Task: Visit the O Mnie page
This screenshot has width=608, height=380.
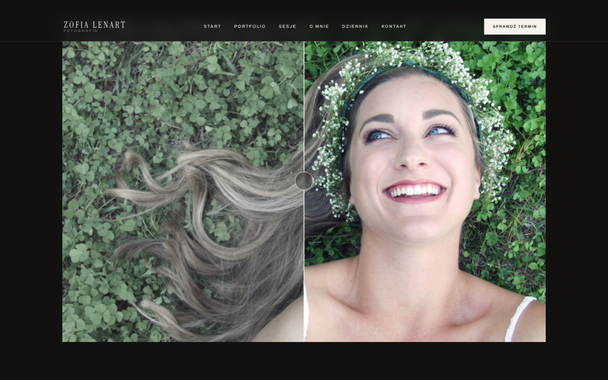Action: pos(319,26)
